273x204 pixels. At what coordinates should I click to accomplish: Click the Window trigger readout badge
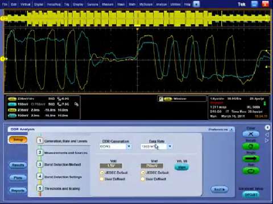[168, 99]
